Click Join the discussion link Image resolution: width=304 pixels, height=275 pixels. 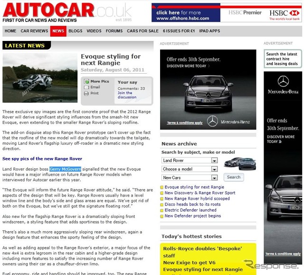tap(127, 95)
